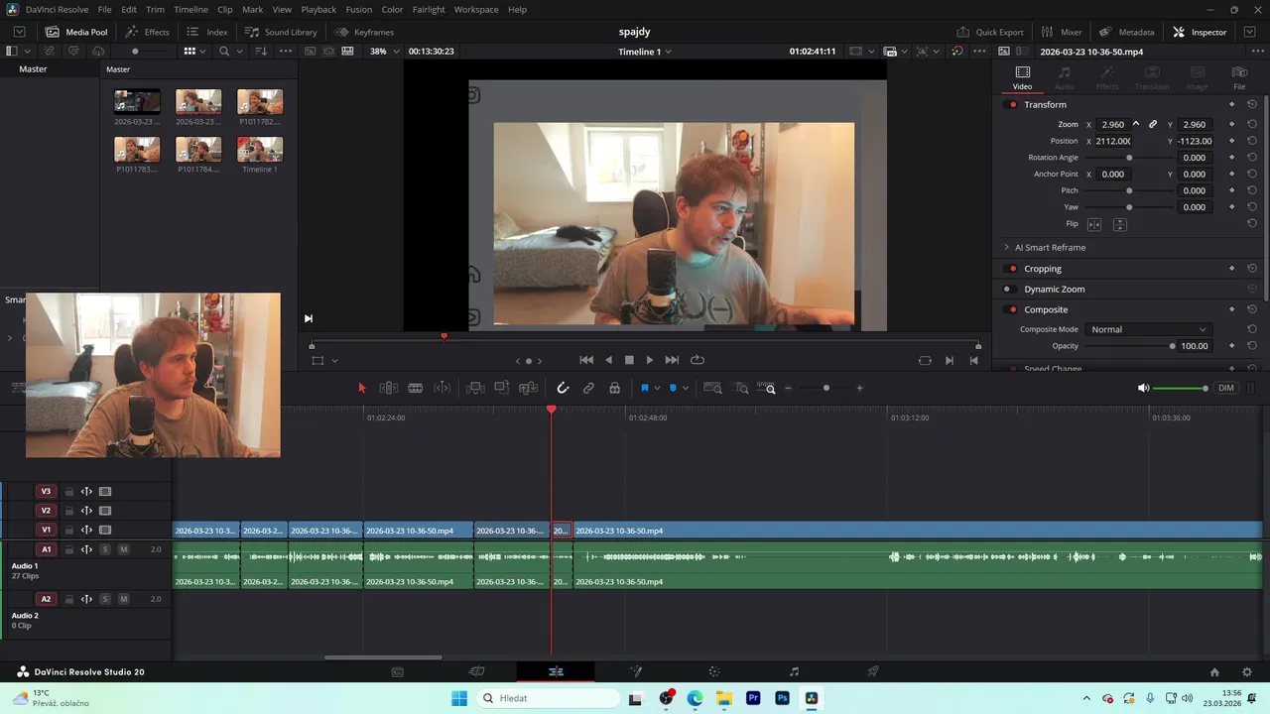Image resolution: width=1270 pixels, height=714 pixels.
Task: Open the Fairlight page music note icon
Action: 794,671
